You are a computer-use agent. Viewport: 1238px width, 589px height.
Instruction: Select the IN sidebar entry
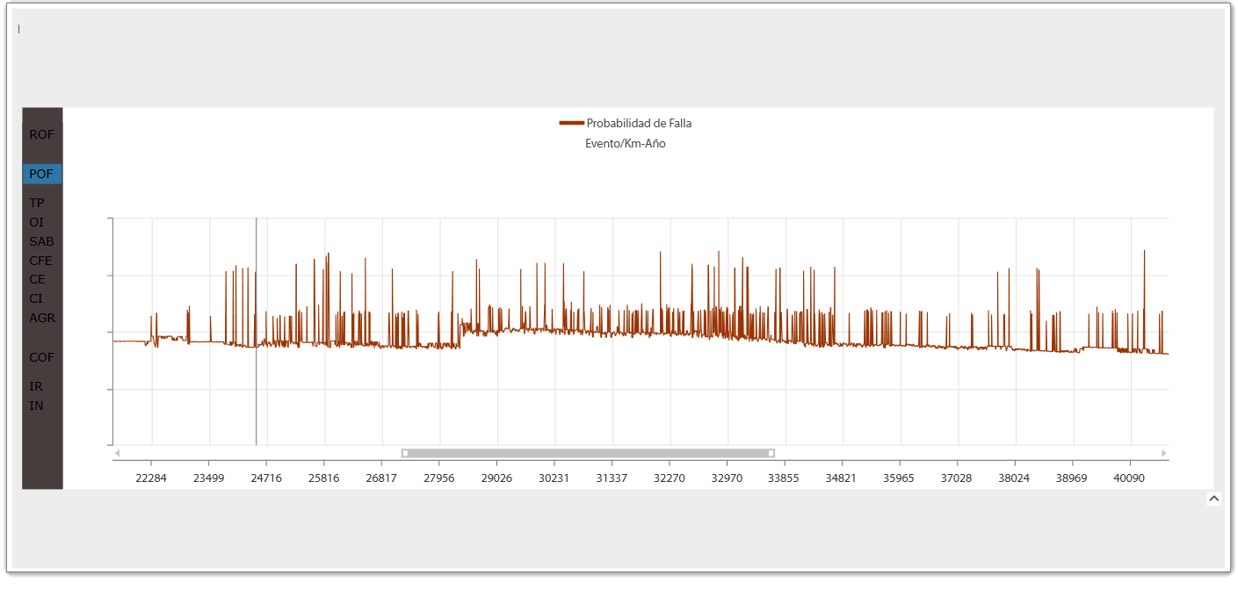36,406
